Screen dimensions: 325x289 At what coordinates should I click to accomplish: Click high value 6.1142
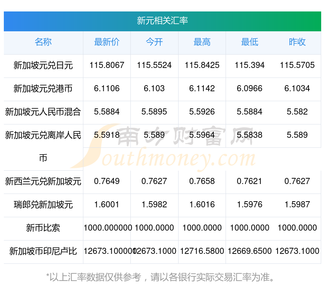[x=202, y=89]
